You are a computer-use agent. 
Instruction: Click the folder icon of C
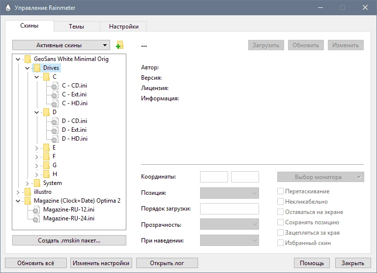[x=46, y=77]
